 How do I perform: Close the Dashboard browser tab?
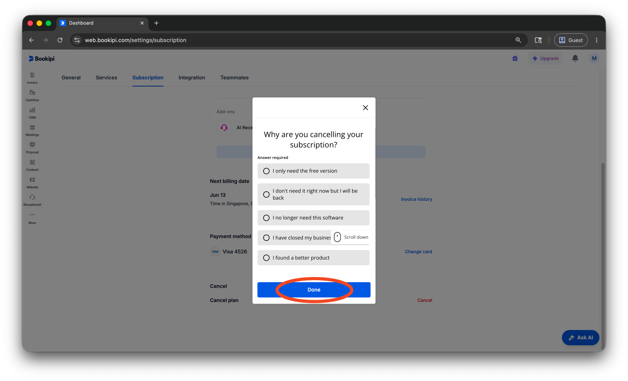(x=142, y=23)
